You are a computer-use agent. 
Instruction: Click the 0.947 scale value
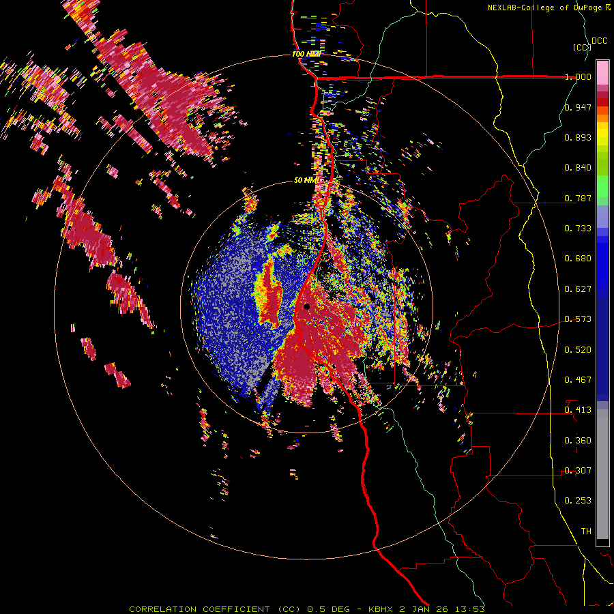pyautogui.click(x=578, y=107)
